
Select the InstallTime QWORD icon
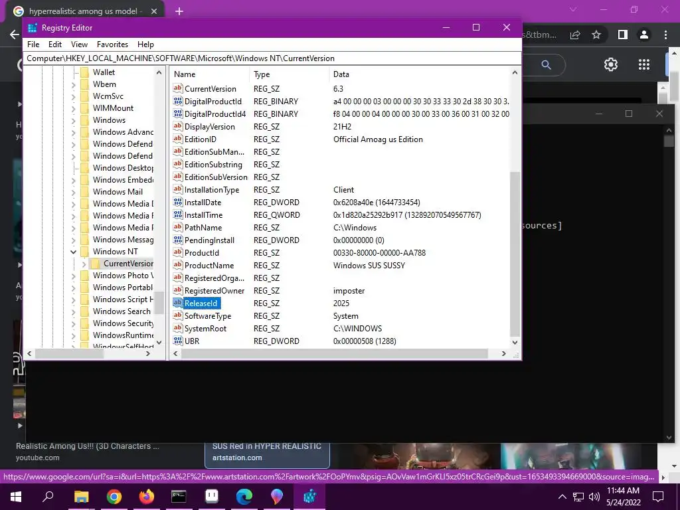178,214
